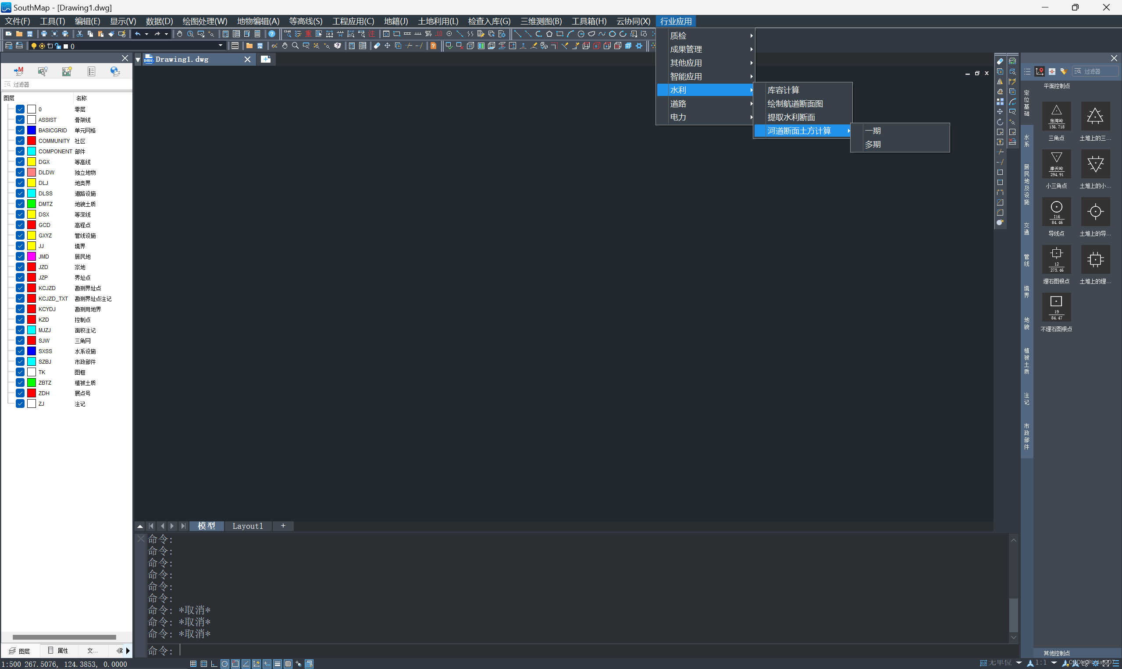Click the New drawing icon in the toolbar
This screenshot has height=669, width=1122.
click(x=8, y=34)
